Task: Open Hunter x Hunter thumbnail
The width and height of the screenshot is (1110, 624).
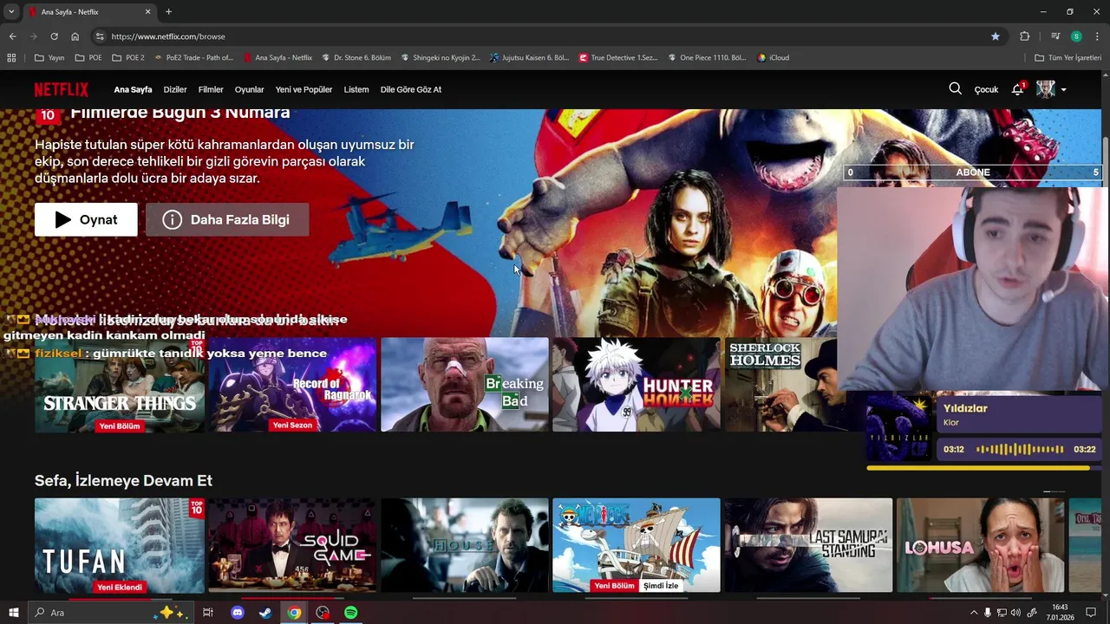Action: tap(637, 384)
